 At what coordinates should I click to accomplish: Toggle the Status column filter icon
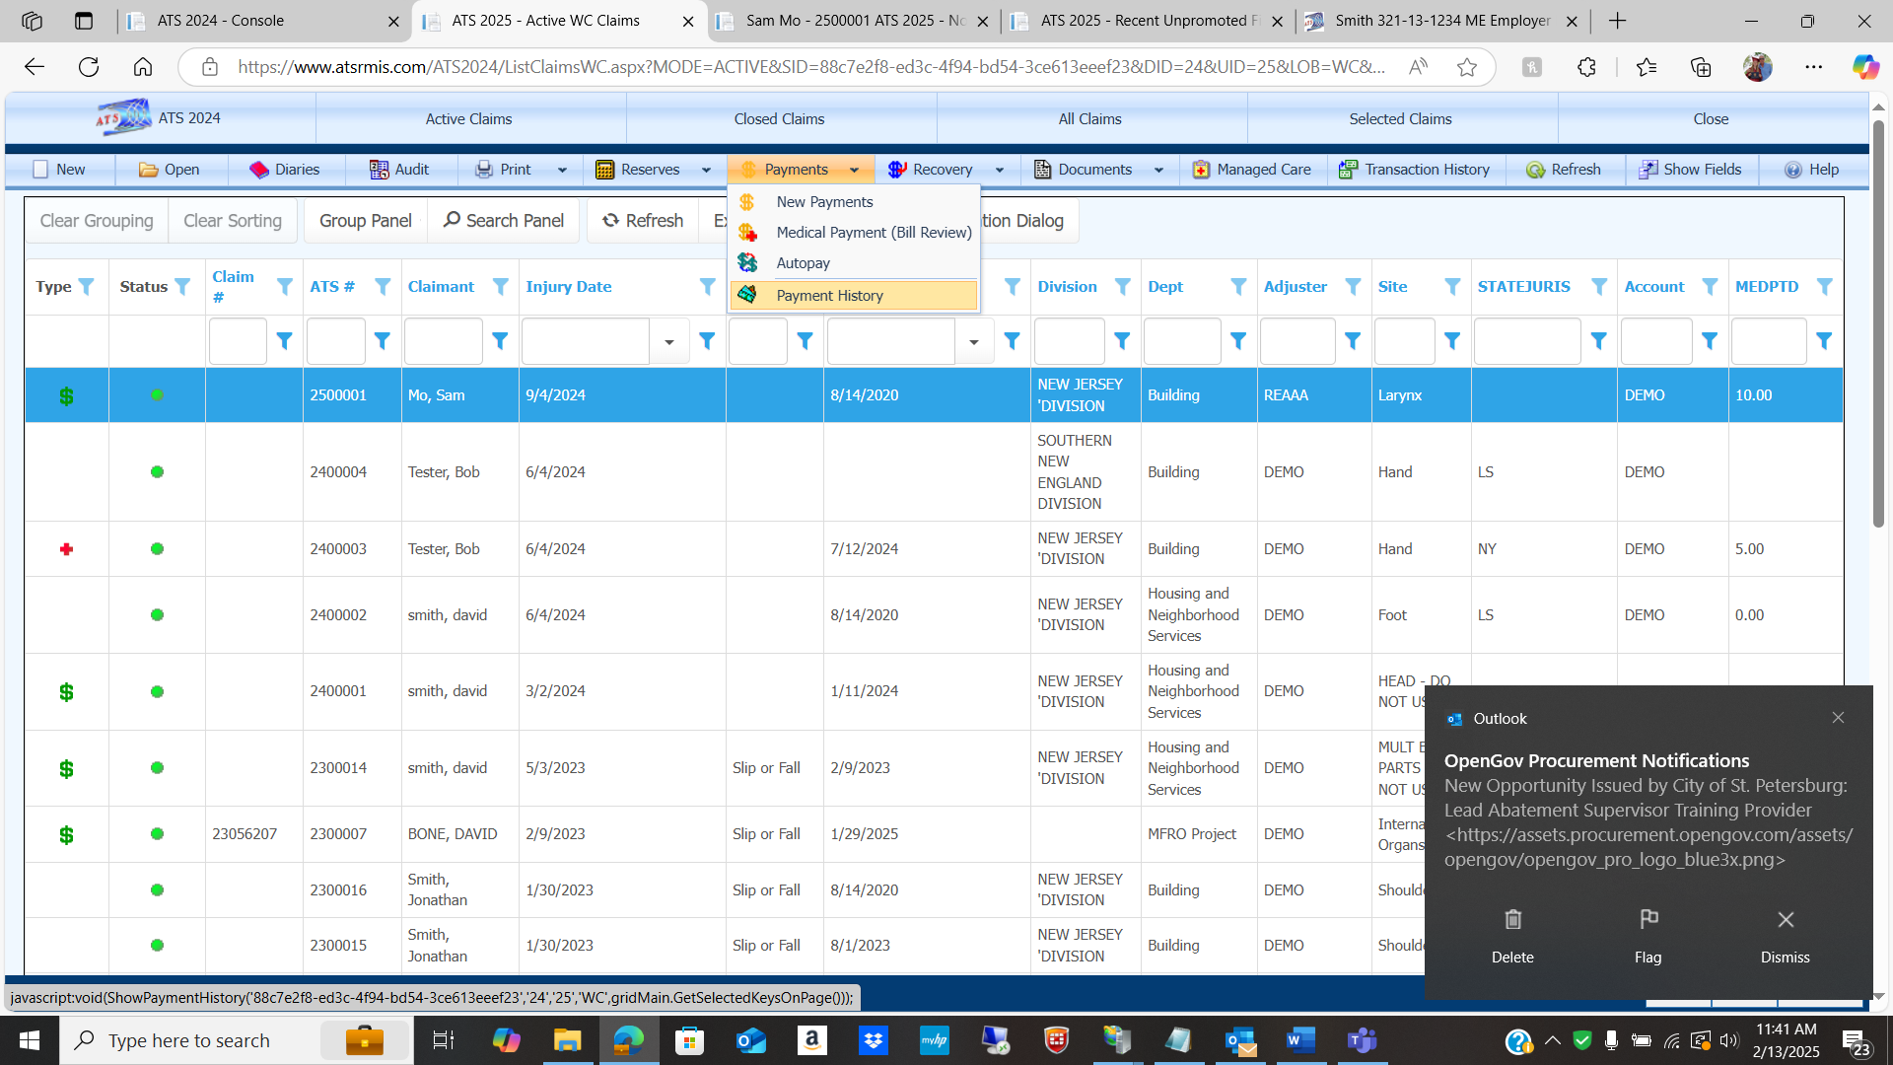182,287
